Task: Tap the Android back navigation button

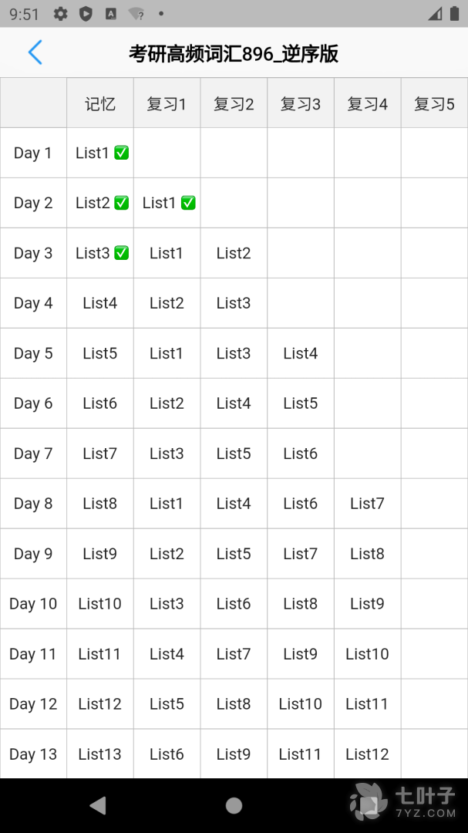Action: [98, 805]
